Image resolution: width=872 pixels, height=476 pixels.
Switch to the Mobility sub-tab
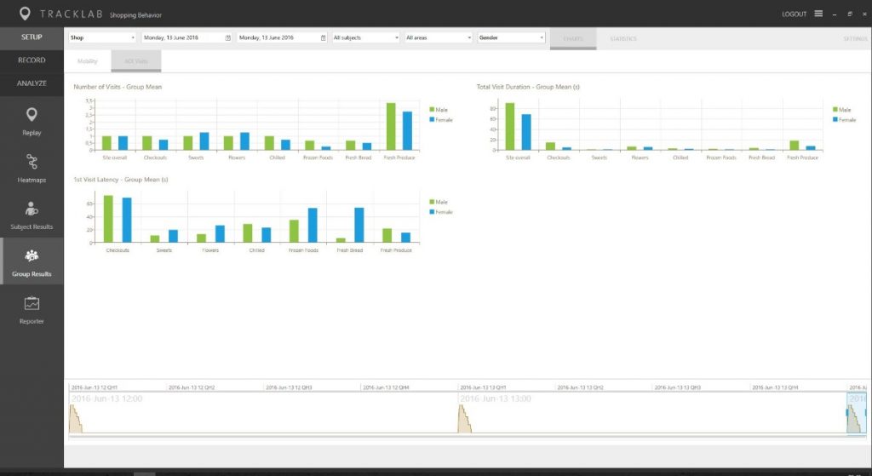[88, 61]
